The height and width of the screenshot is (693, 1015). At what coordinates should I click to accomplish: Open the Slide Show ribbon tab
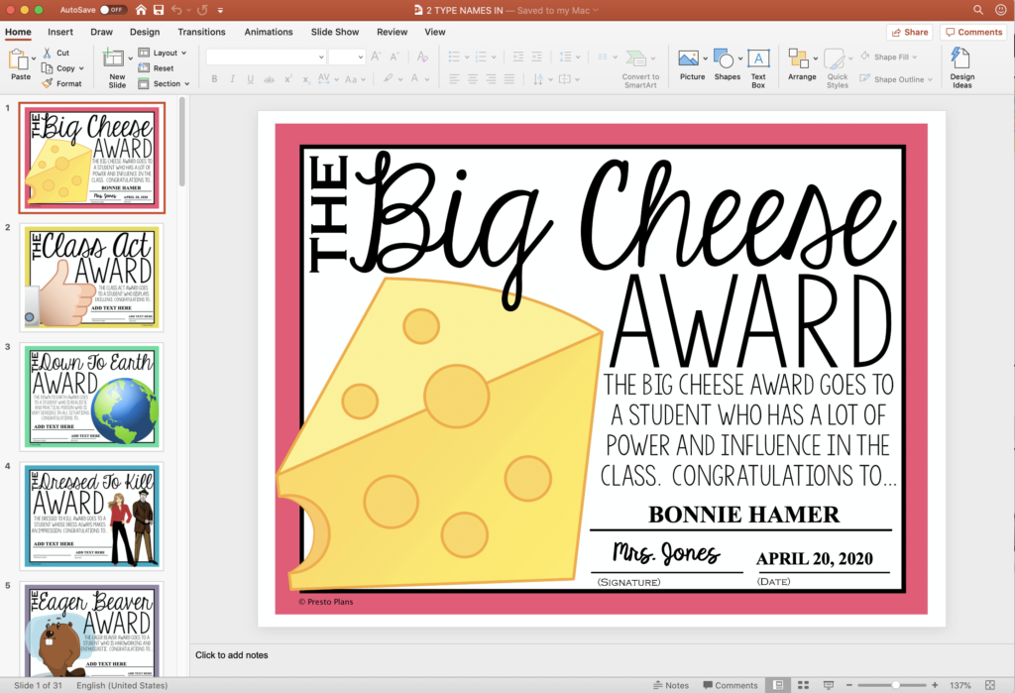(334, 32)
